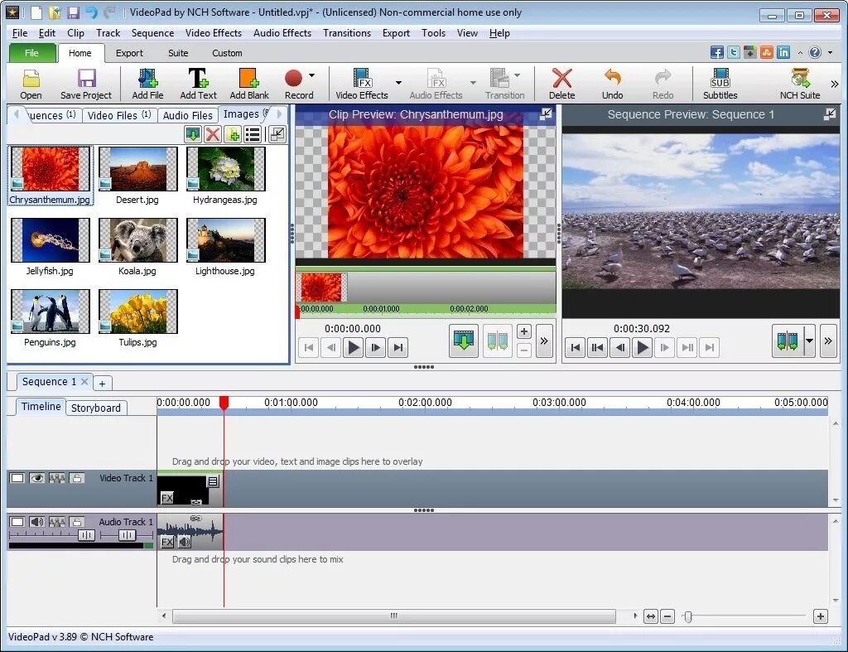The height and width of the screenshot is (652, 848).
Task: Go to start of sequence preview
Action: (576, 347)
